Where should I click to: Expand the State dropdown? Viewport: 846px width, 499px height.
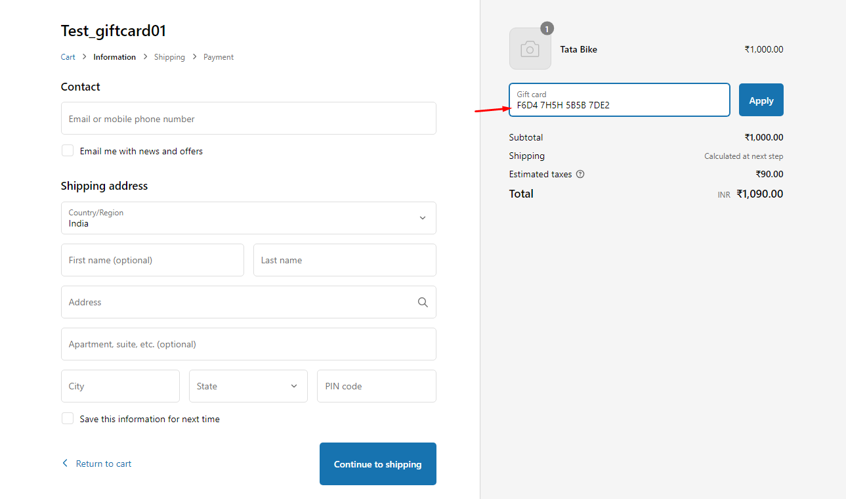(248, 386)
